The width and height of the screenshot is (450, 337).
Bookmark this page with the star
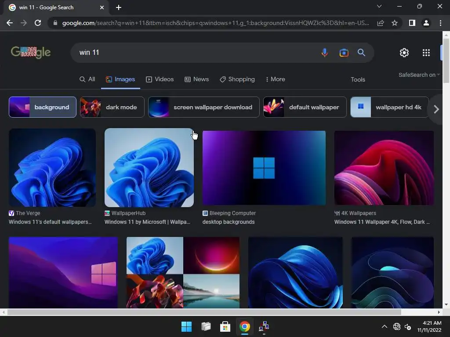[395, 23]
